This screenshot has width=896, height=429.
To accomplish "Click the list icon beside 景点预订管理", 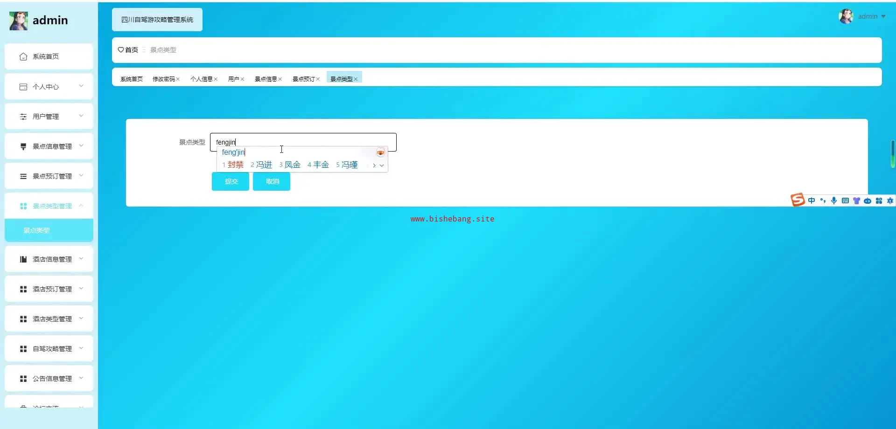I will [x=23, y=176].
